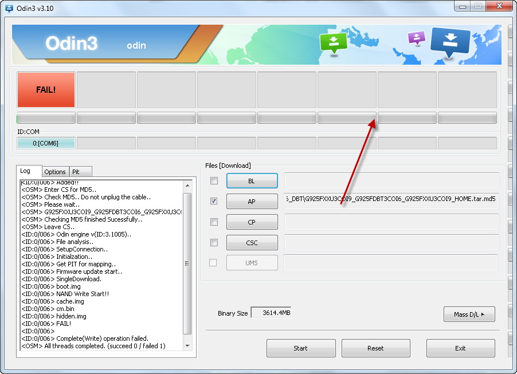The image size is (517, 374).
Task: Click log line 'cache.img'
Action: tap(52, 301)
